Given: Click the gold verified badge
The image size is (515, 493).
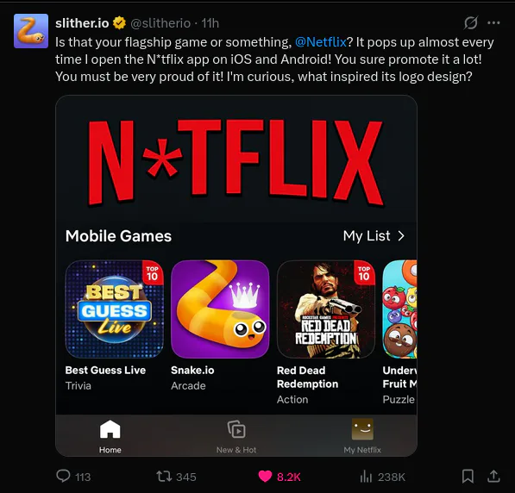Looking at the screenshot, I should click(x=119, y=23).
